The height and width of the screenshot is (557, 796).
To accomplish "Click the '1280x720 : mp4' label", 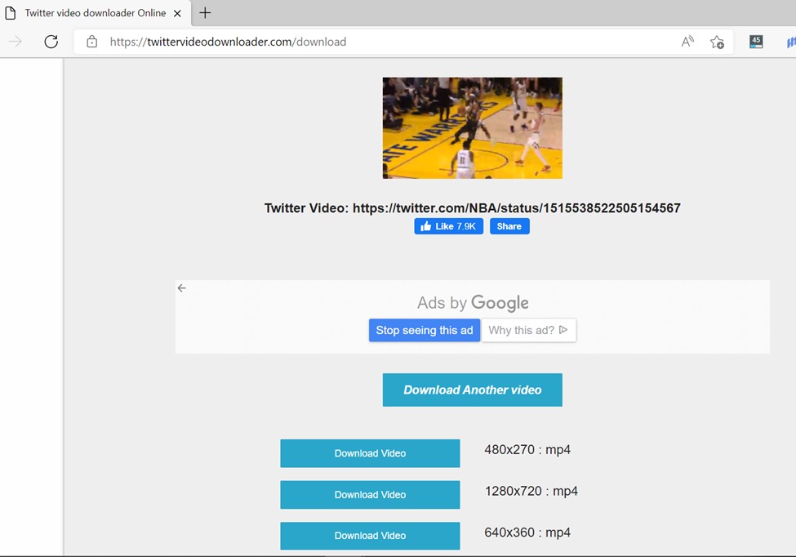I will (x=531, y=491).
